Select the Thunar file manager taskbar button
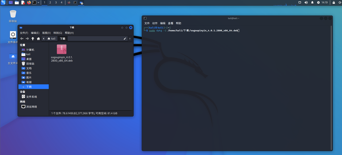The height and width of the screenshot is (155, 342). [81, 3]
